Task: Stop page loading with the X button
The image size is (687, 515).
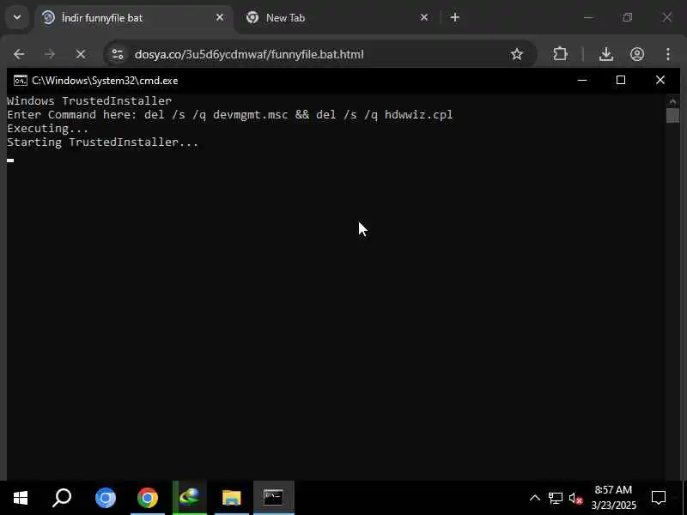Action: 81,54
